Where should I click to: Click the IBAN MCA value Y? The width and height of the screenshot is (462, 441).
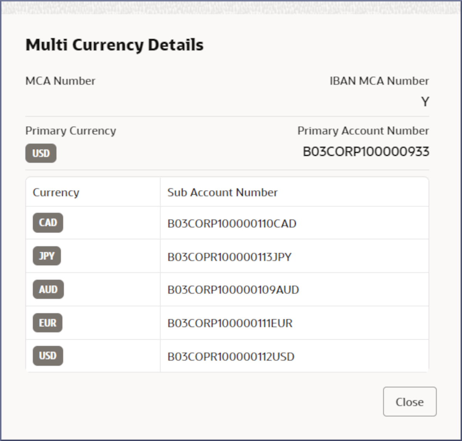click(425, 102)
